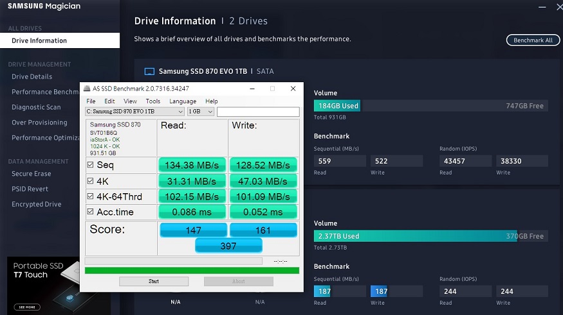Open Secure Erase in sidebar
Viewport: 563px width, 315px height.
[32, 174]
